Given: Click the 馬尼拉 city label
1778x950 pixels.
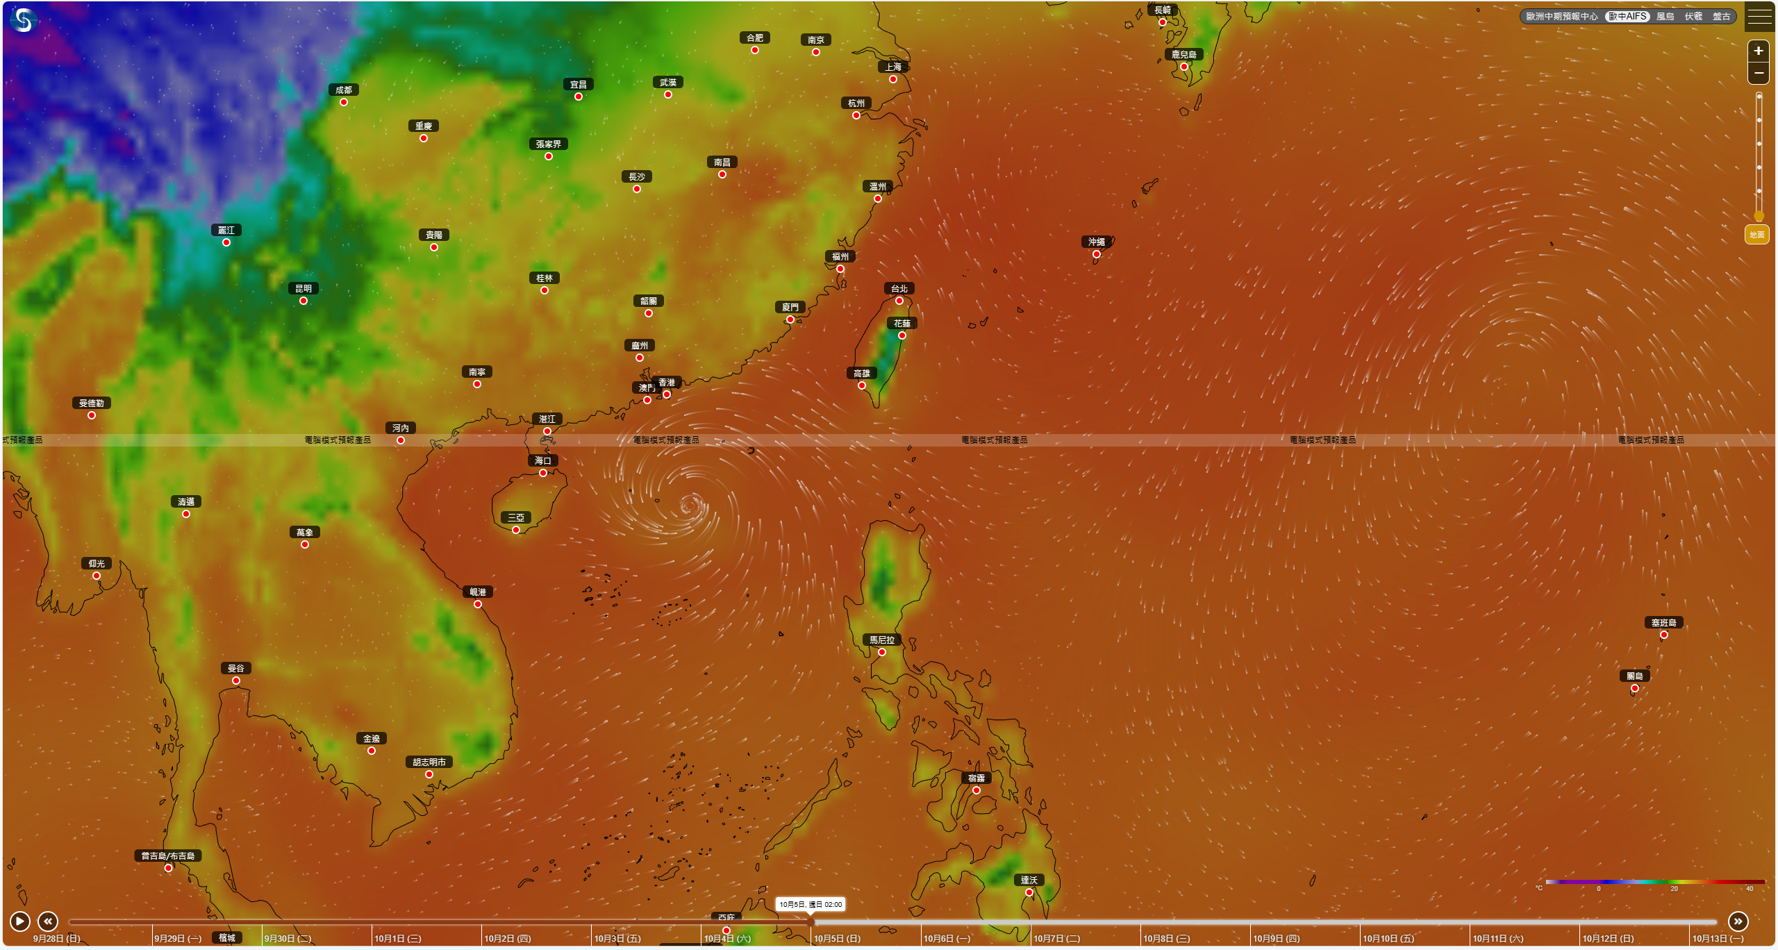Looking at the screenshot, I should point(882,640).
